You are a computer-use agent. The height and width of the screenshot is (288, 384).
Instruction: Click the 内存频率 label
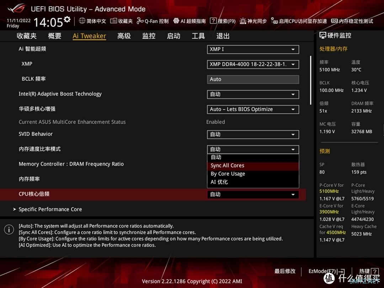pyautogui.click(x=29, y=179)
